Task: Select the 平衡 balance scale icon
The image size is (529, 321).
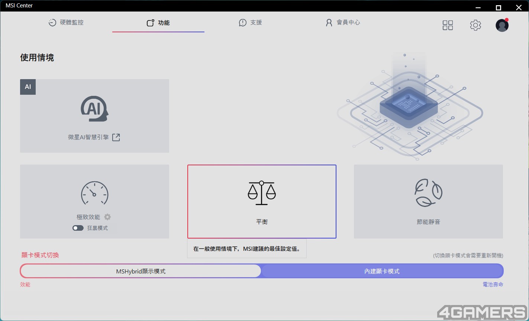Action: point(262,193)
